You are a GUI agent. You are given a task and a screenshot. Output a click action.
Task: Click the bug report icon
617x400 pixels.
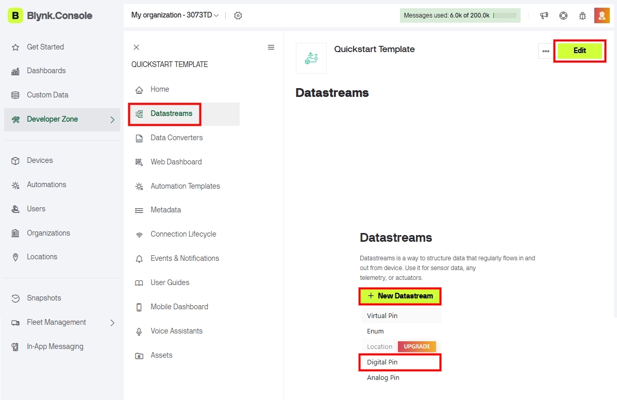[582, 15]
